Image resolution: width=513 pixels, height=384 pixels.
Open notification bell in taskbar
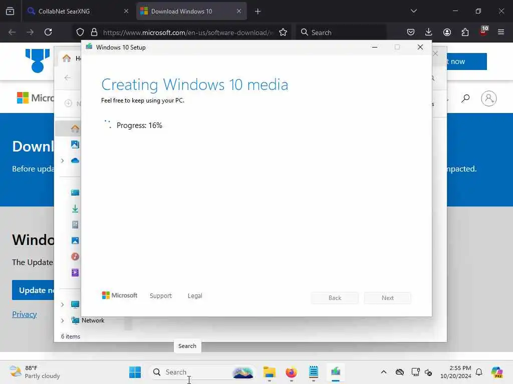tap(479, 372)
